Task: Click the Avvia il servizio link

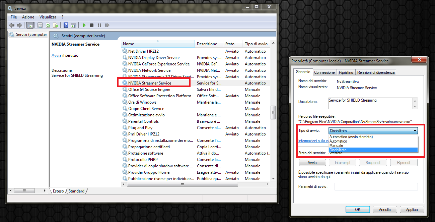Action: coord(56,55)
